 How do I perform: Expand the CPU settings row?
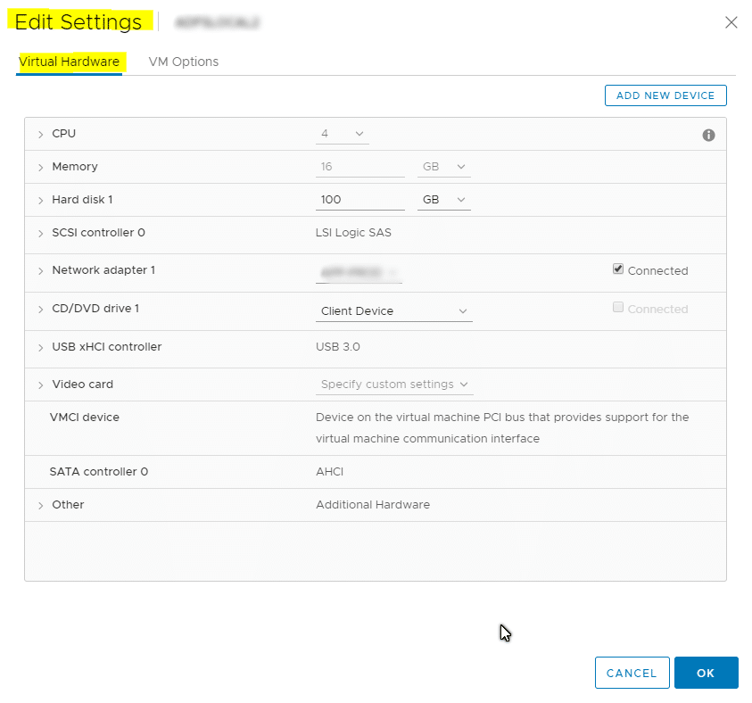click(40, 134)
